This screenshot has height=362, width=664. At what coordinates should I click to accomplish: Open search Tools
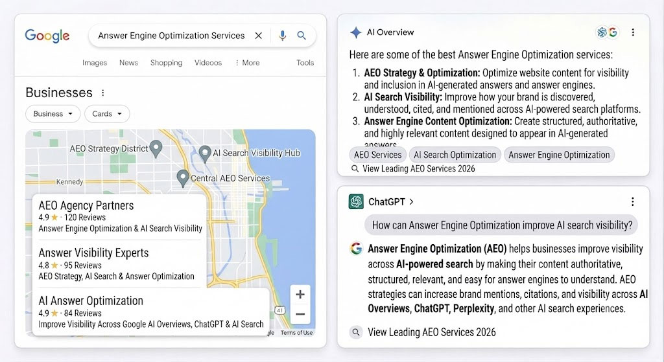305,63
